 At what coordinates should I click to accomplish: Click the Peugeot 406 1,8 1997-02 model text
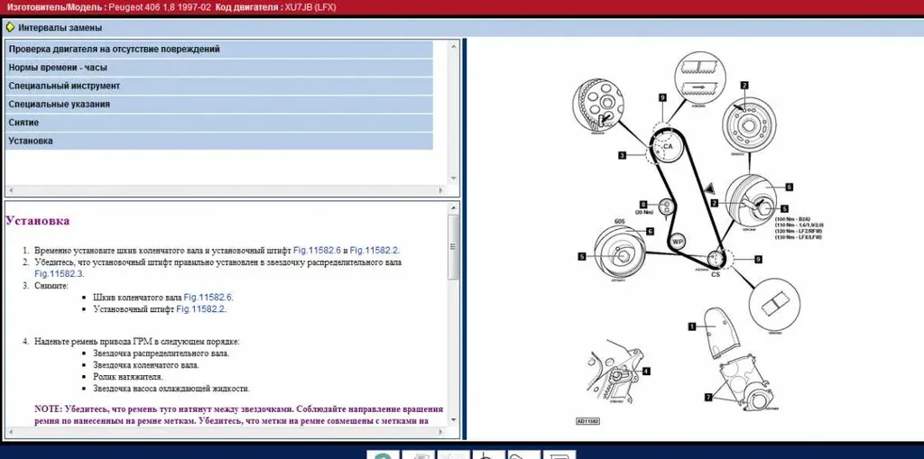pyautogui.click(x=160, y=7)
